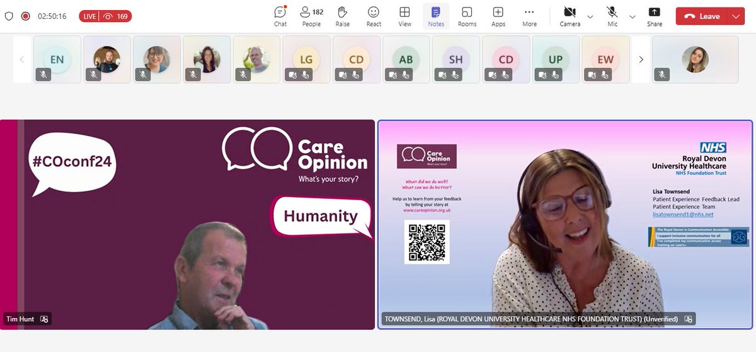Open breakout Rooms
756x352 pixels.
[x=467, y=16]
